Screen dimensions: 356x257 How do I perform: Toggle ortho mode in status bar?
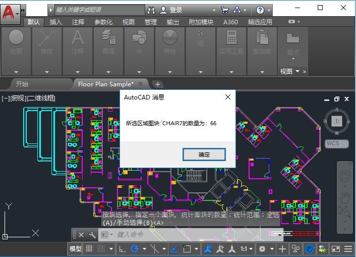point(123,249)
